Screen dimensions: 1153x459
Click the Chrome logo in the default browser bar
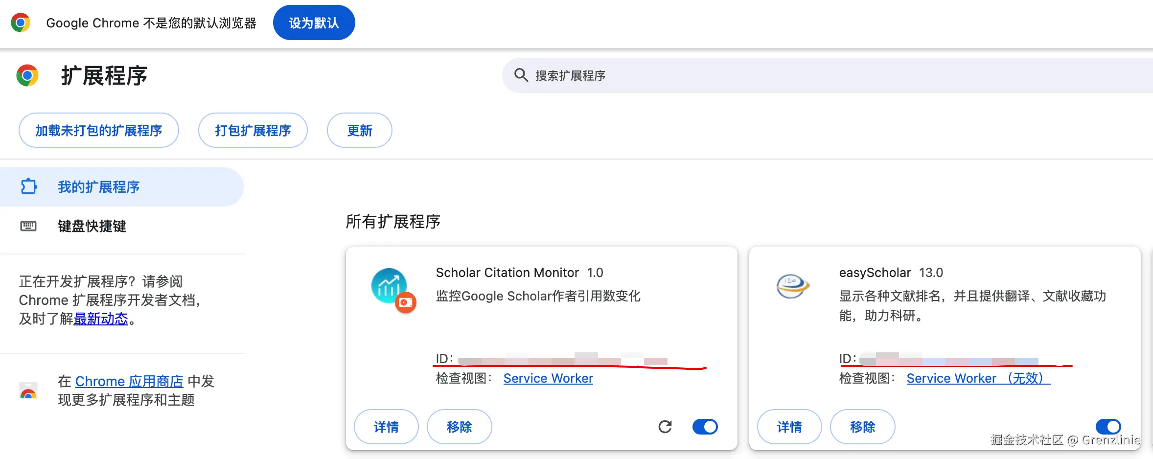21,23
